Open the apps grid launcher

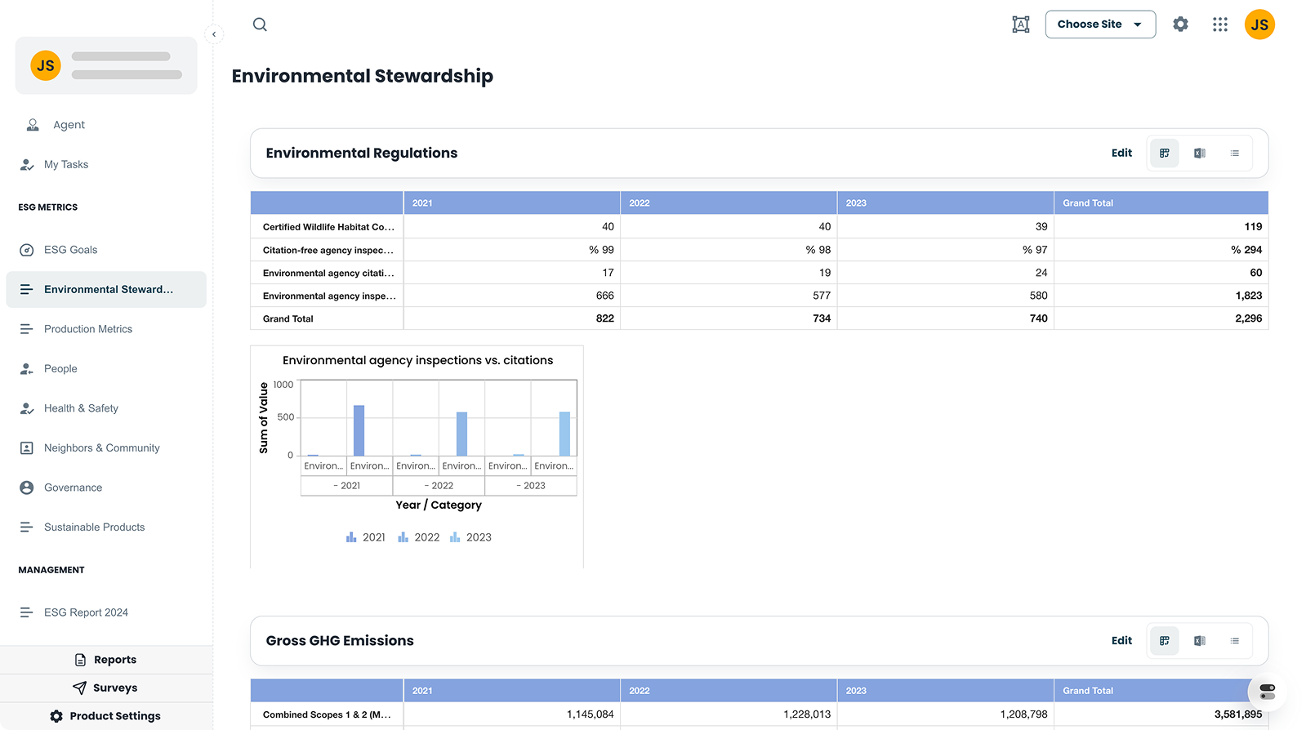[x=1220, y=24]
